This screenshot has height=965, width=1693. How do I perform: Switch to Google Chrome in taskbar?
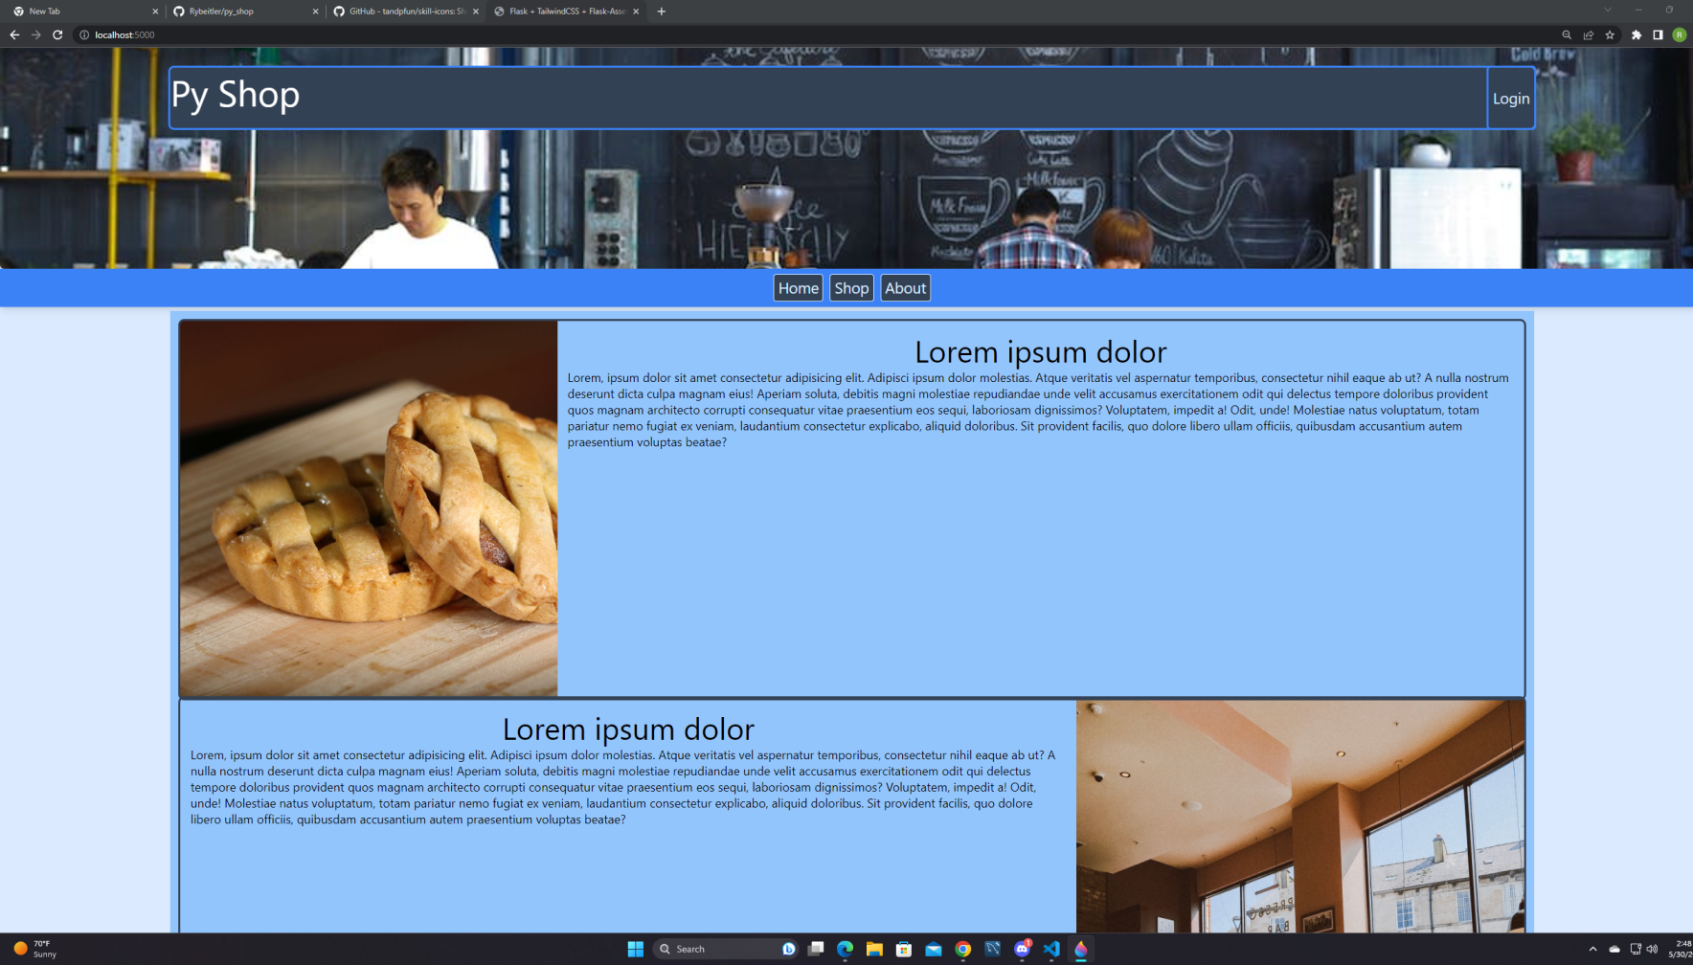pos(963,949)
